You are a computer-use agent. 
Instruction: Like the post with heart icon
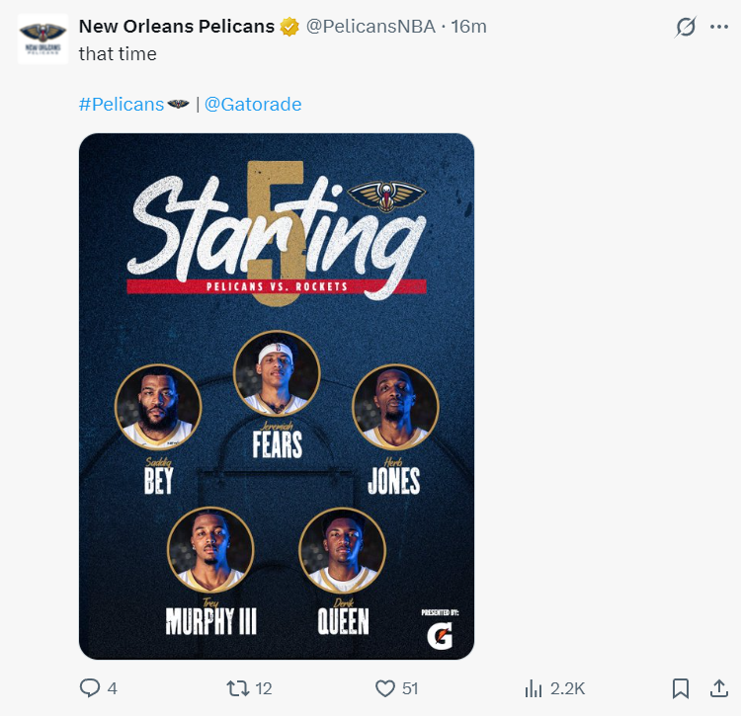(x=385, y=688)
